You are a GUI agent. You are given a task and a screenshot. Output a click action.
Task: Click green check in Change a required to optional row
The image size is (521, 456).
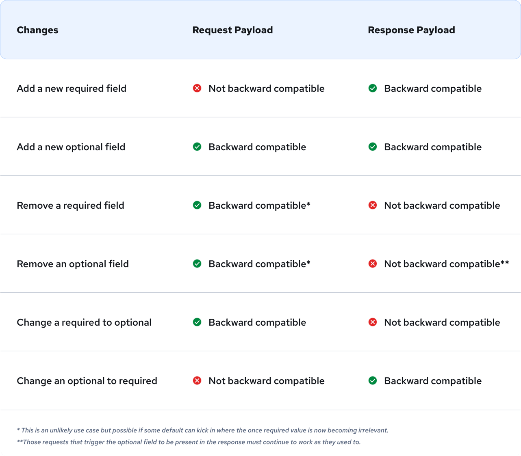pos(197,322)
